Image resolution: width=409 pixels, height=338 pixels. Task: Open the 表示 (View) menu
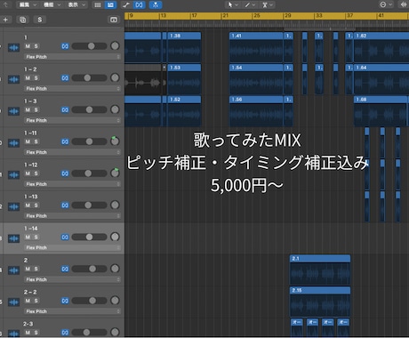[x=76, y=4]
